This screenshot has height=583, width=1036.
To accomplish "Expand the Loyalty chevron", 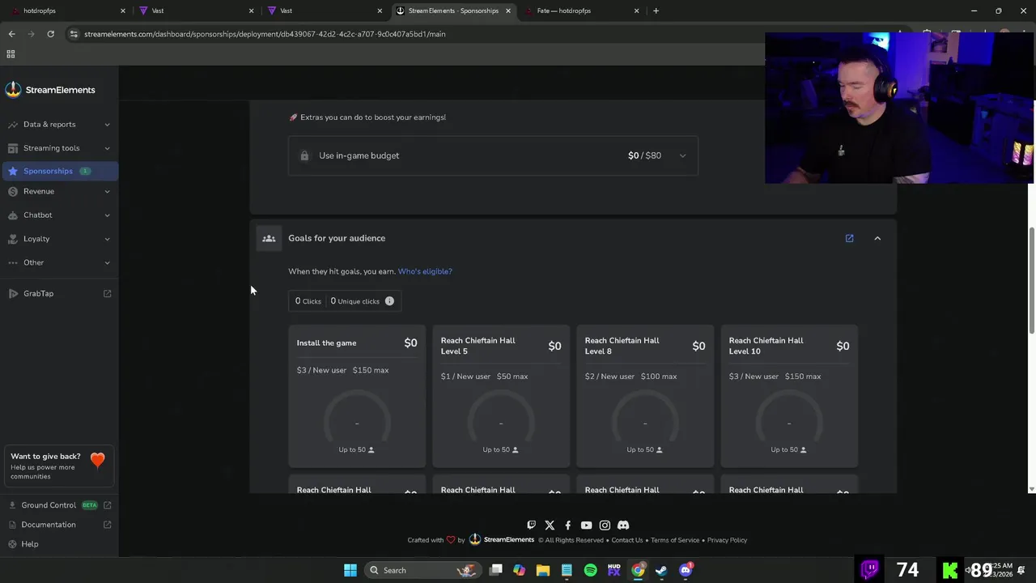I will point(107,239).
